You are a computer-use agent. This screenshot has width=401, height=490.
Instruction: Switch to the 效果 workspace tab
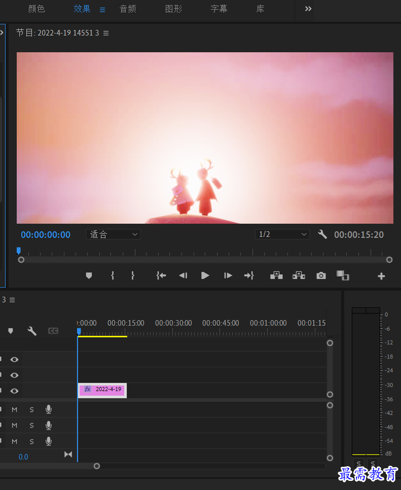(82, 9)
